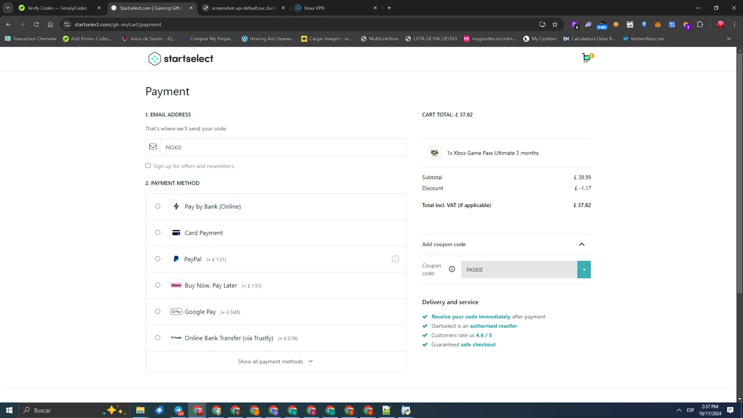Open the Windows Start menu
Screen dimensions: 743x418
coord(9,410)
